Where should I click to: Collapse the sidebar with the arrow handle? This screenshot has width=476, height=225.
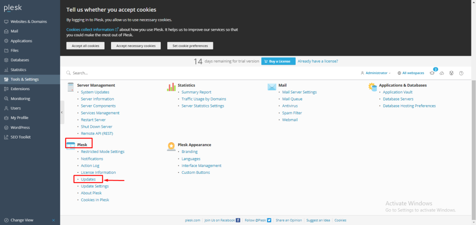pos(62,112)
